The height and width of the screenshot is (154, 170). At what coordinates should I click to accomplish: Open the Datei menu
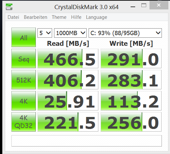point(13,17)
